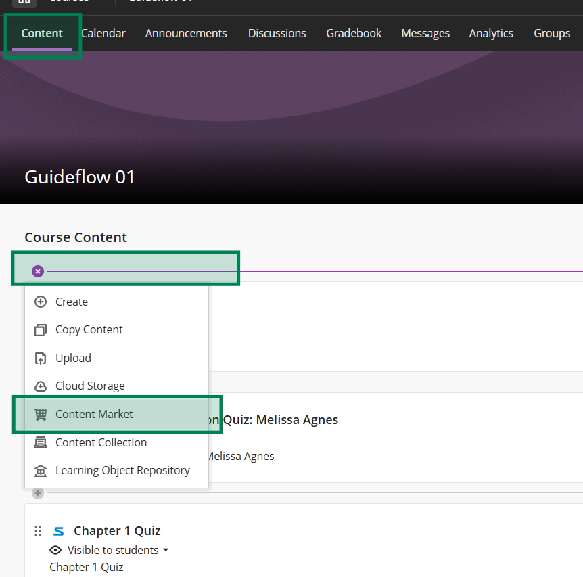Open the Chapter 1 Quiz title link
The image size is (583, 577).
117,531
